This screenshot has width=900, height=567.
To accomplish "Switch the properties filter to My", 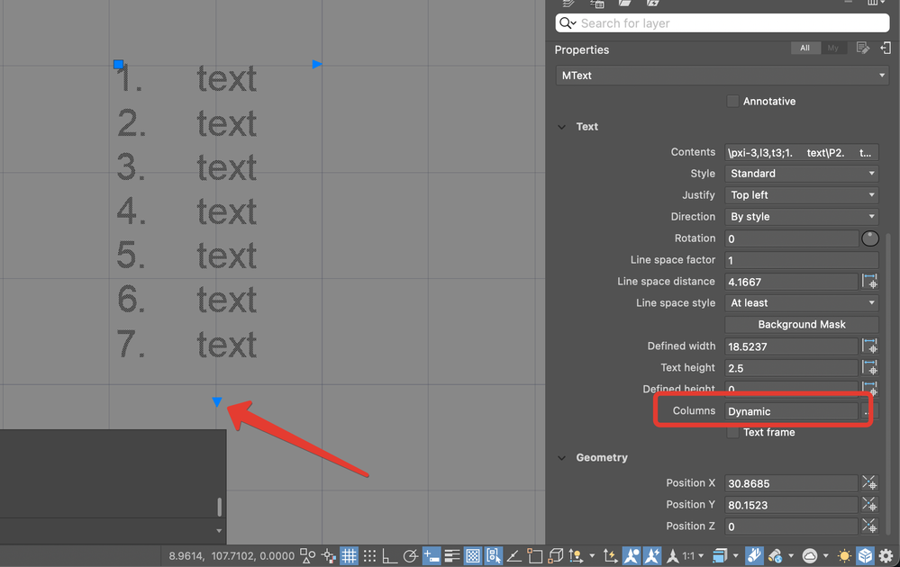I will 832,47.
